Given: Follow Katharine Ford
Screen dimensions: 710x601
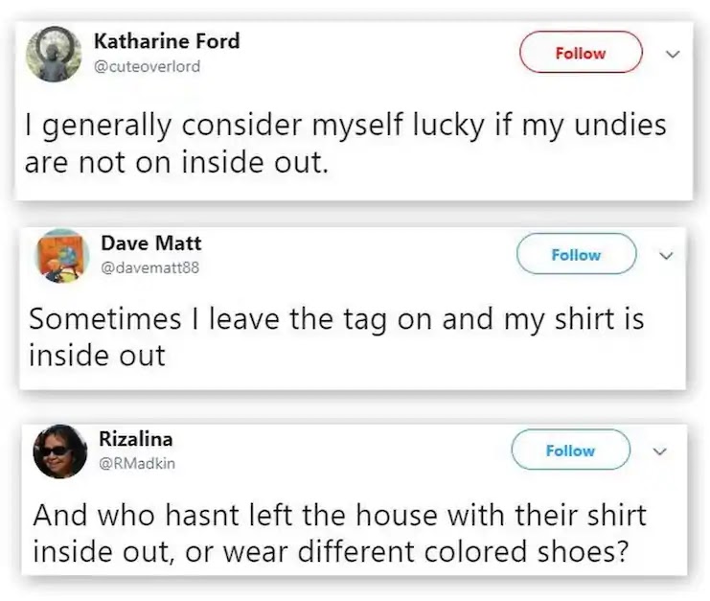Looking at the screenshot, I should point(581,53).
